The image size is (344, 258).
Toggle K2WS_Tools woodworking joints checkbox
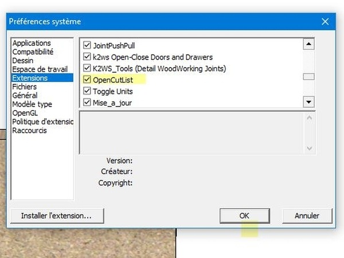click(87, 69)
